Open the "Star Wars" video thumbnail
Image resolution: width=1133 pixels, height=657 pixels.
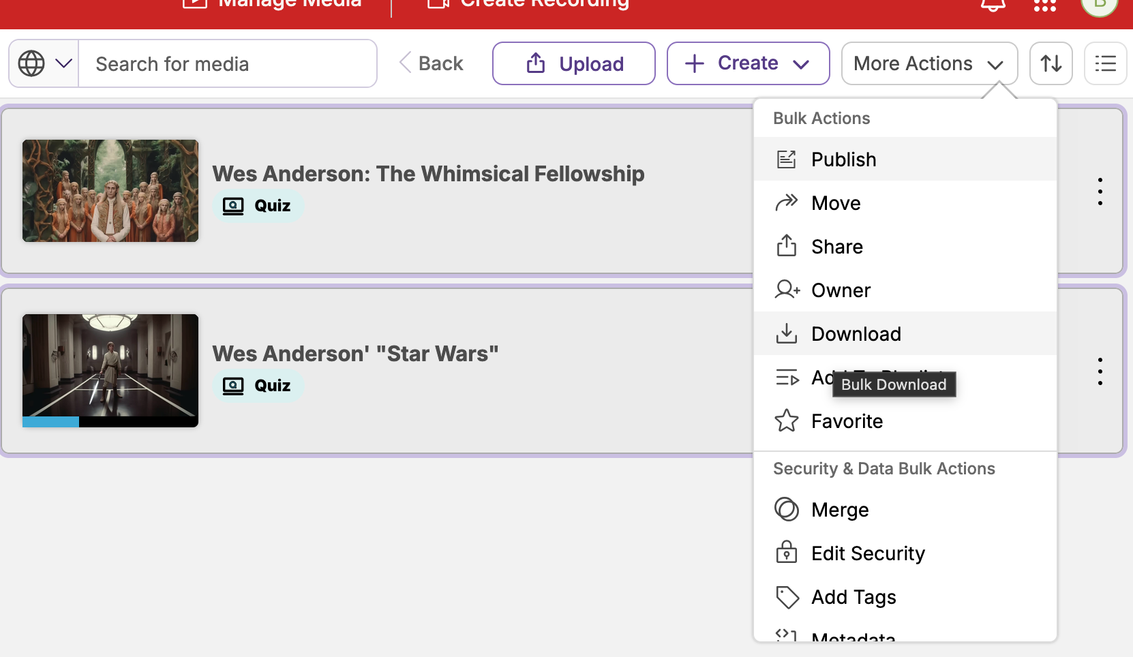tap(110, 371)
